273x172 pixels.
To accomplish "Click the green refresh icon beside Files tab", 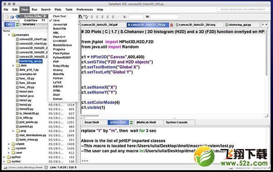I will (17, 25).
